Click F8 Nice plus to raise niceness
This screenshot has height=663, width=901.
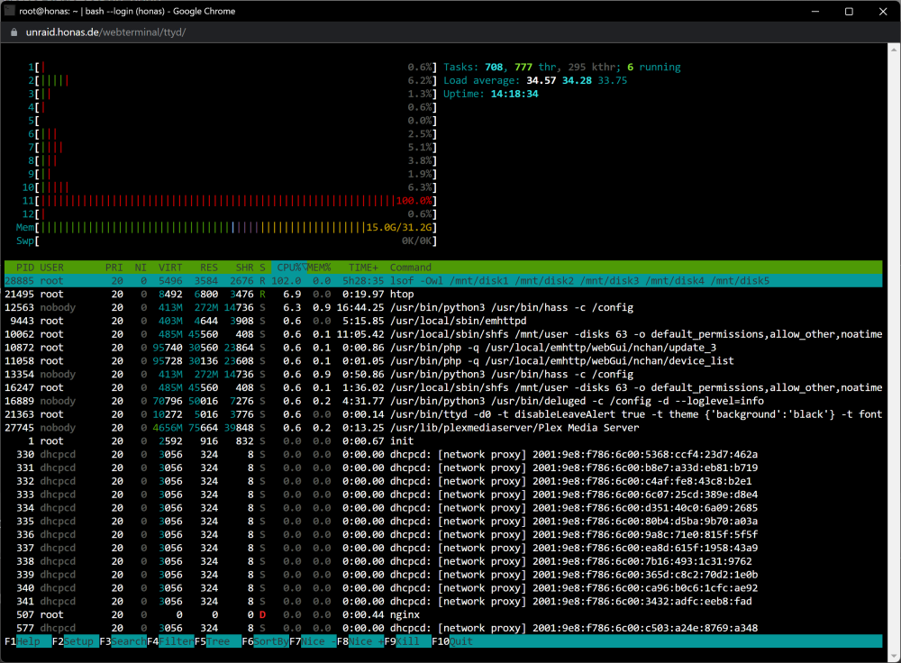tap(360, 641)
